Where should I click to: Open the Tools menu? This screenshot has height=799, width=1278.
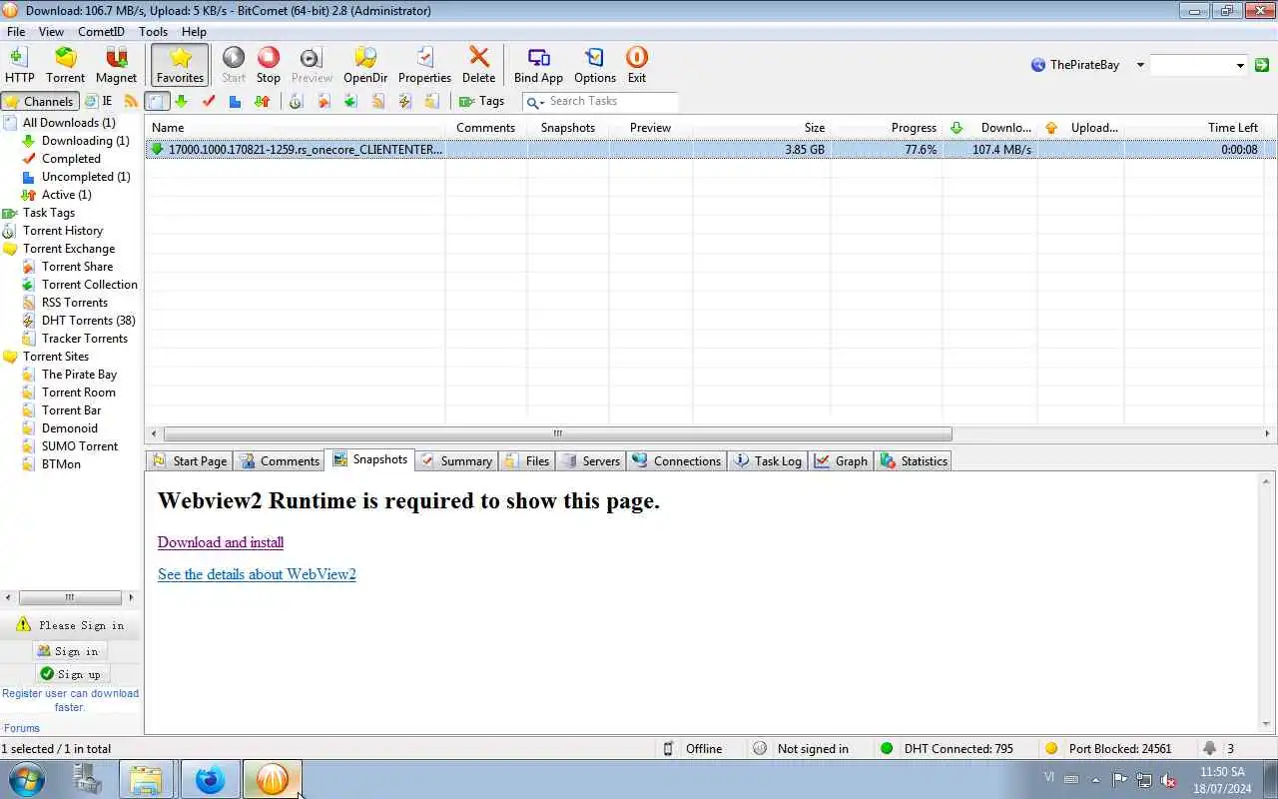tap(153, 32)
